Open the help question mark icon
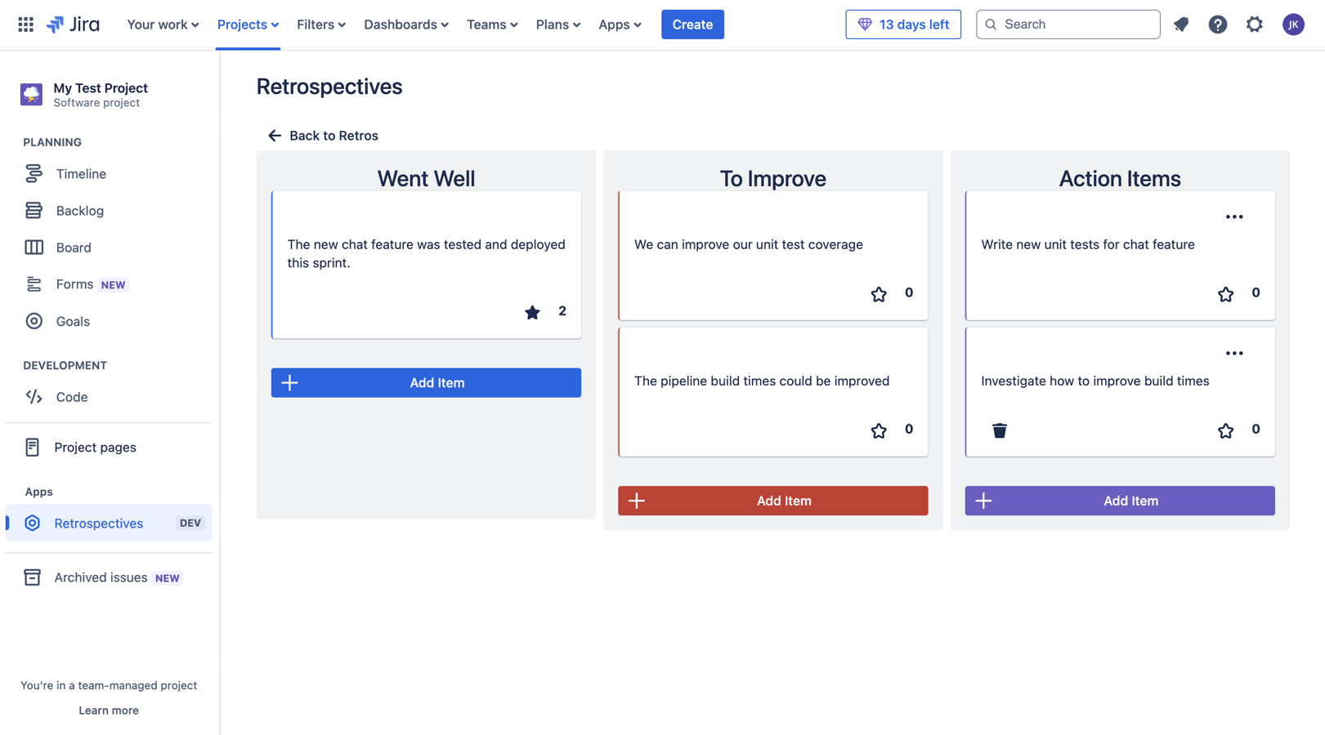This screenshot has height=735, width=1325. (x=1218, y=24)
